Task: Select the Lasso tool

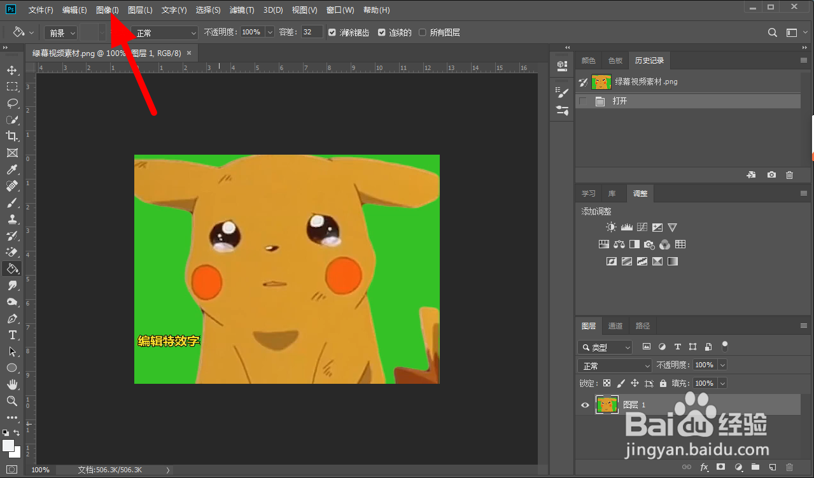Action: (12, 103)
